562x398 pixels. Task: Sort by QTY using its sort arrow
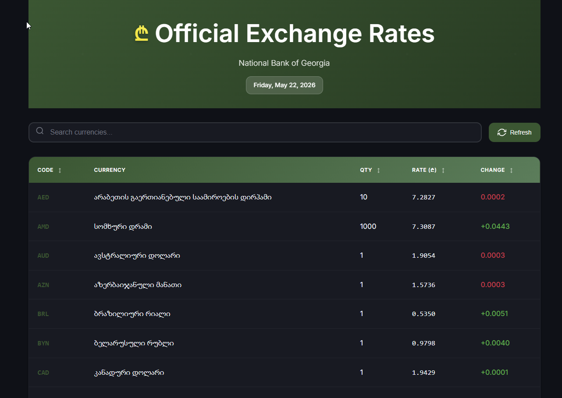point(379,170)
